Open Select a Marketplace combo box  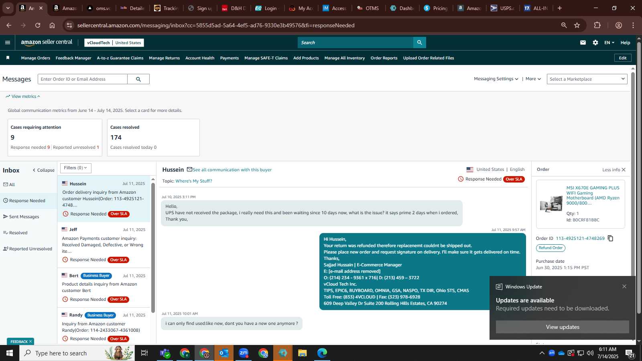tap(587, 79)
